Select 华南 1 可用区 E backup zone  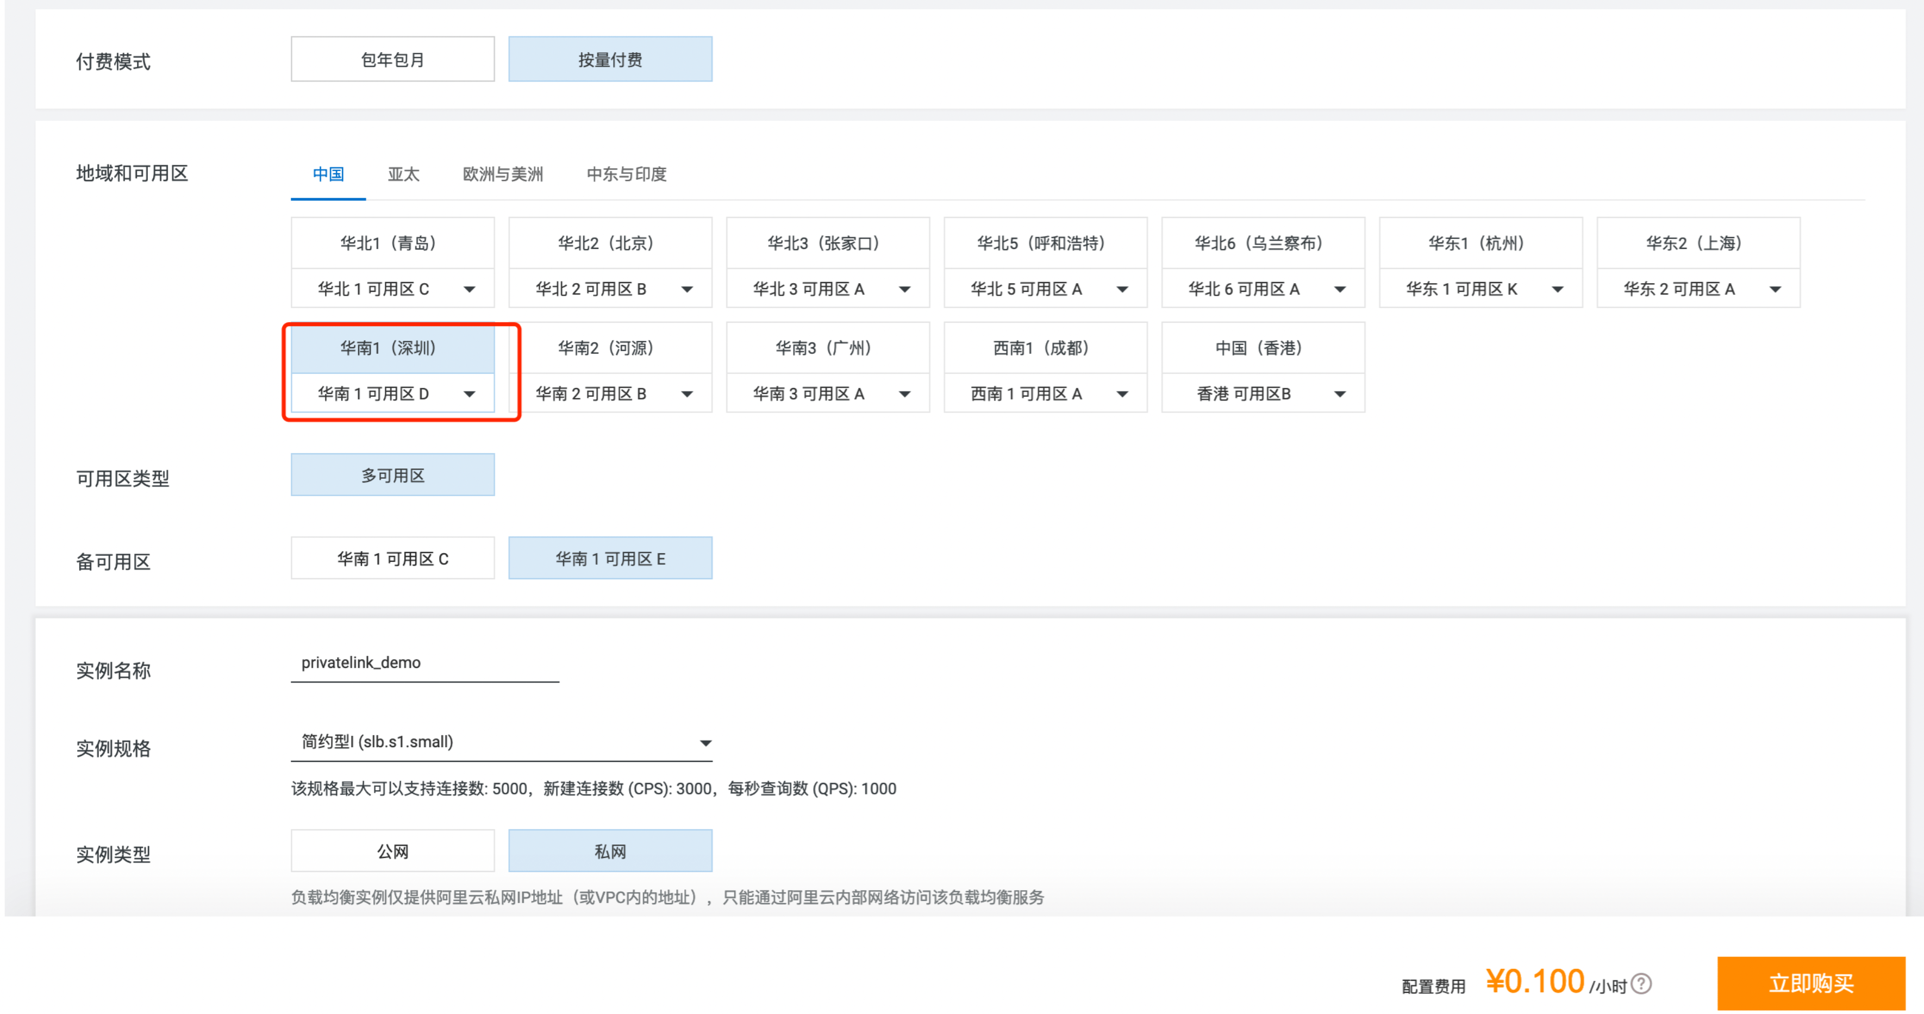tap(610, 557)
